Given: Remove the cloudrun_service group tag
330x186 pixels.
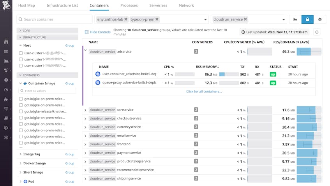Looking at the screenshot, I should pos(245,19).
